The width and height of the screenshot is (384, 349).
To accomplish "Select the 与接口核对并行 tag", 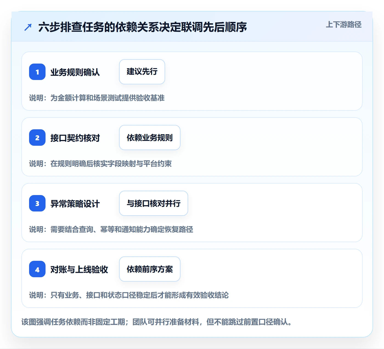I will (154, 203).
